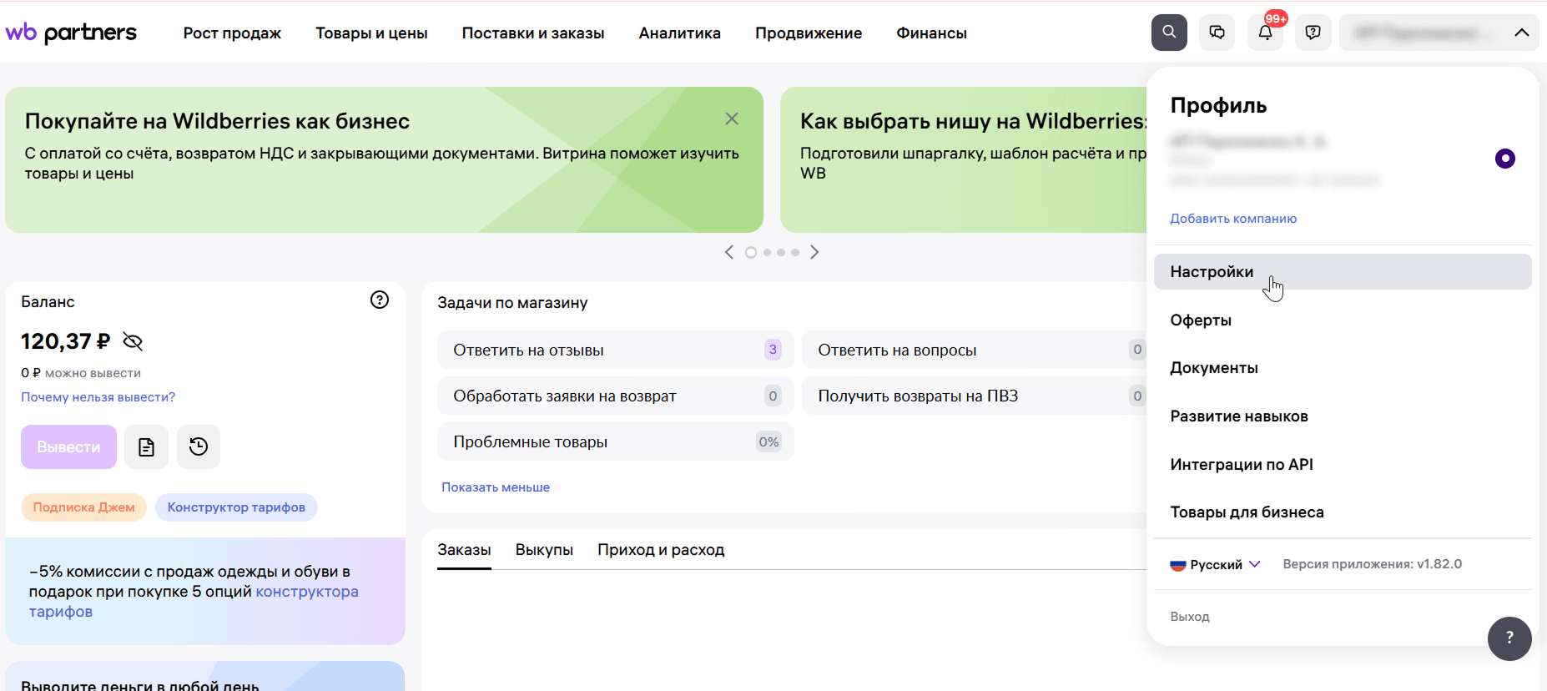
Task: Click the wb partners logo
Action: coord(71,33)
